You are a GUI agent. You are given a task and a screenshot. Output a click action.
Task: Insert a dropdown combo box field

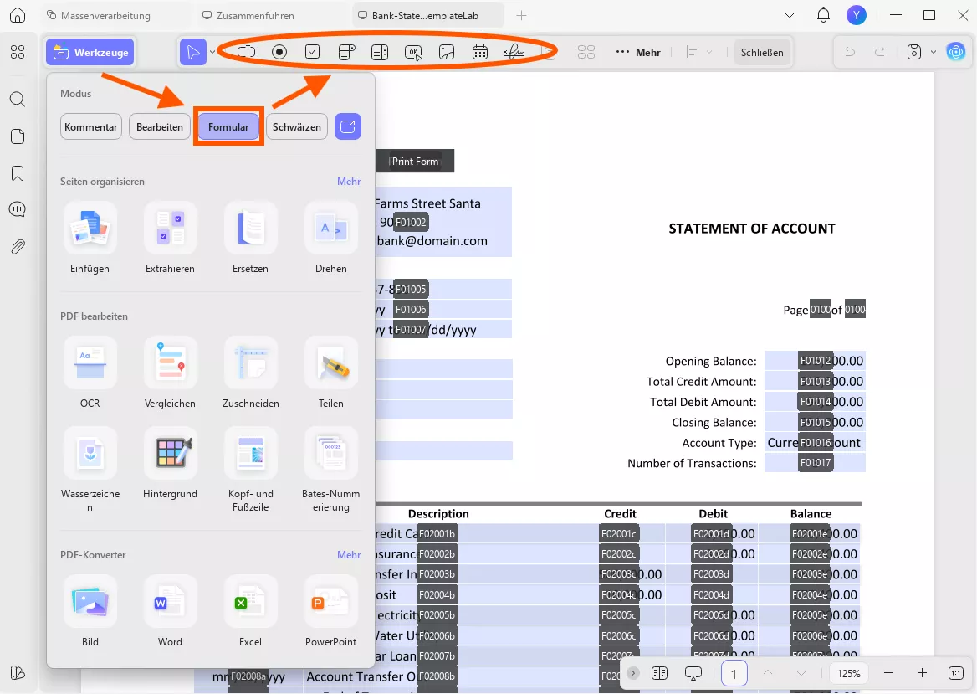(x=346, y=53)
